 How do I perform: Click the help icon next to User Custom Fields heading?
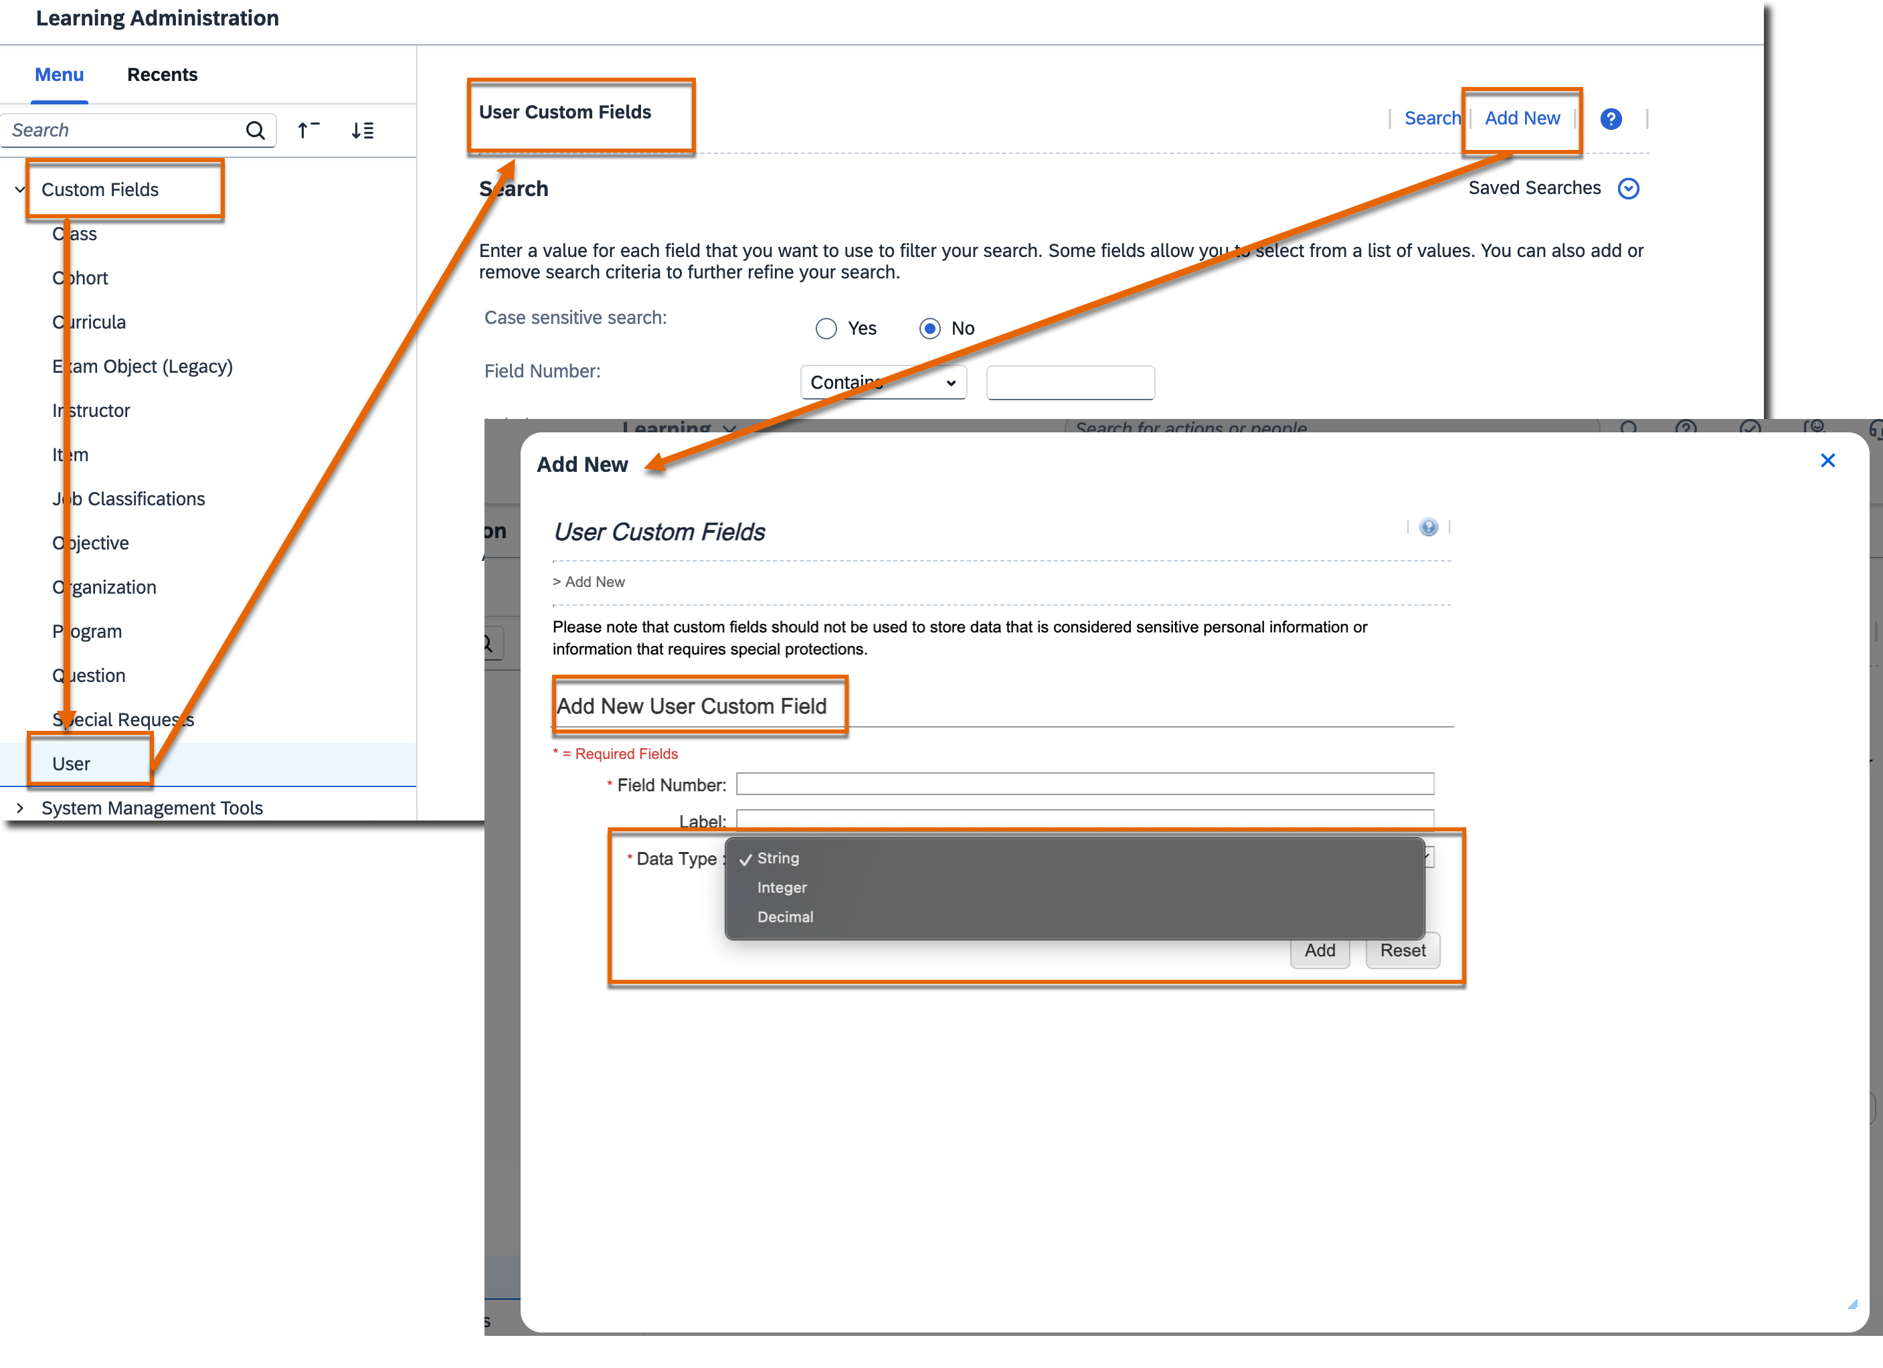pos(1428,527)
